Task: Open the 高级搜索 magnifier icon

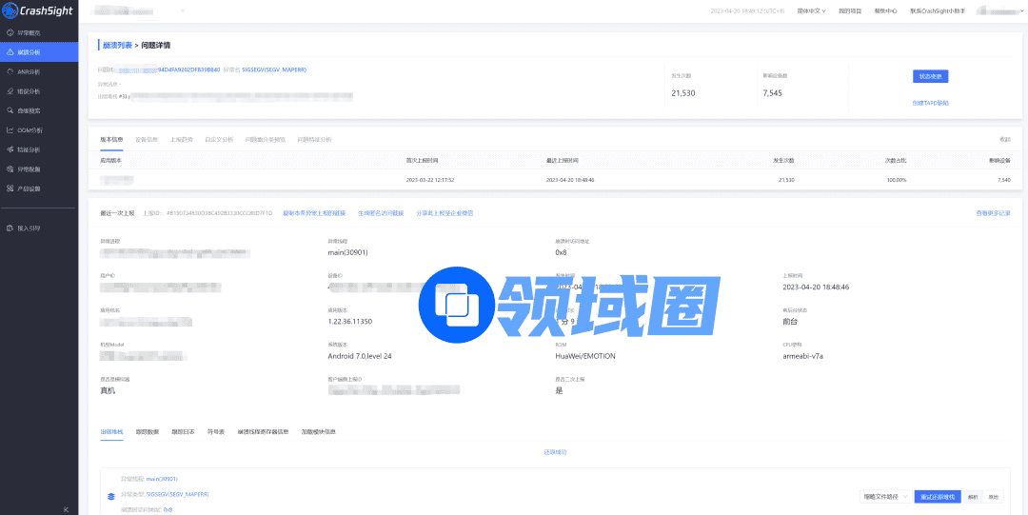Action: coord(10,110)
